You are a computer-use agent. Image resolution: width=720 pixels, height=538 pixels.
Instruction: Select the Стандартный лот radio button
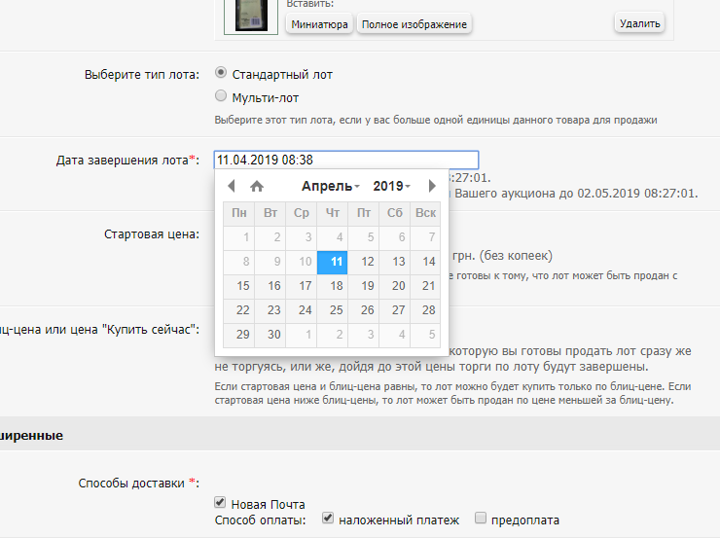[221, 73]
